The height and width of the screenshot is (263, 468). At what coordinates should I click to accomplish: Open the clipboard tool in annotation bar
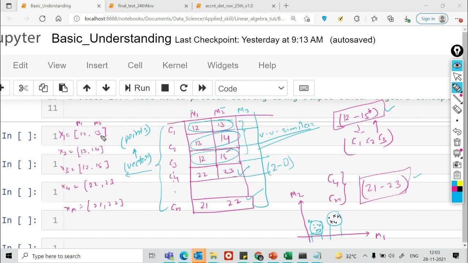pyautogui.click(x=457, y=175)
